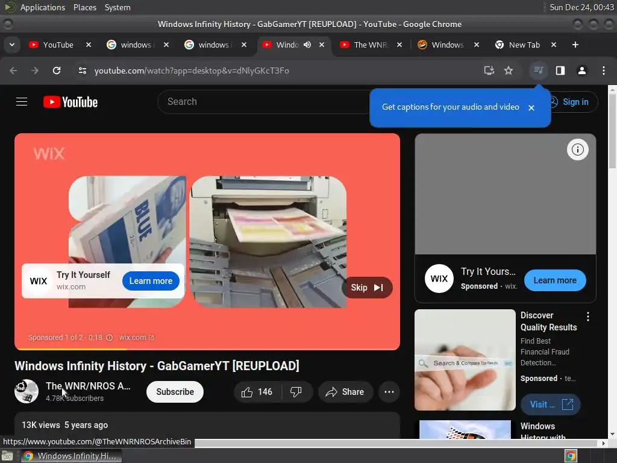Toggle Chrome side panel
Image resolution: width=617 pixels, height=463 pixels.
tap(560, 71)
